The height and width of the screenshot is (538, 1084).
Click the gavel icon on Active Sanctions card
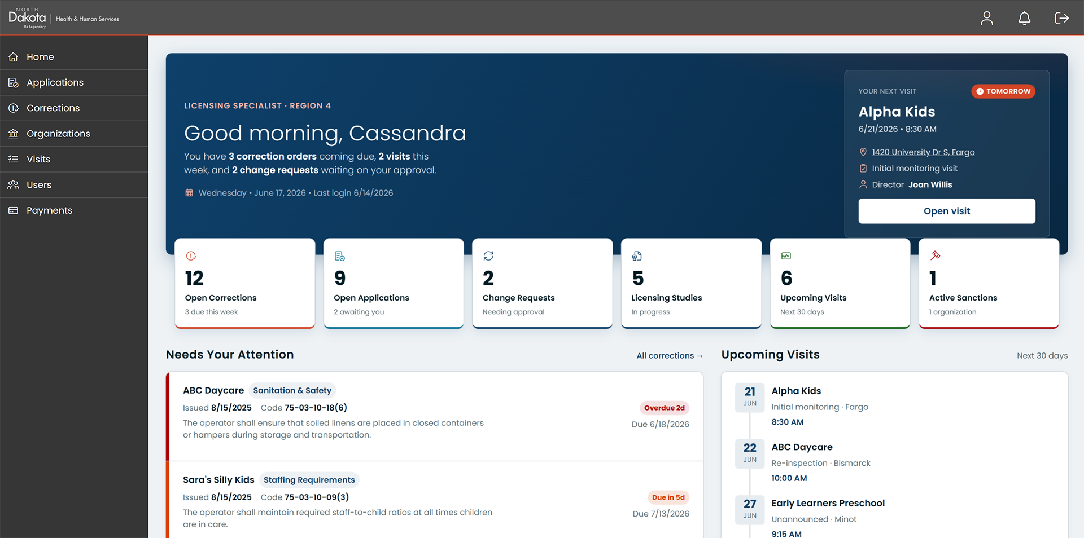pyautogui.click(x=935, y=255)
